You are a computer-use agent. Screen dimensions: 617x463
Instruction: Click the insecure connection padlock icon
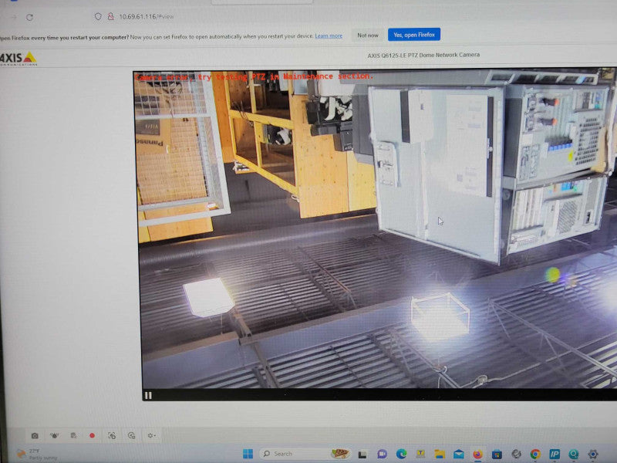(110, 16)
